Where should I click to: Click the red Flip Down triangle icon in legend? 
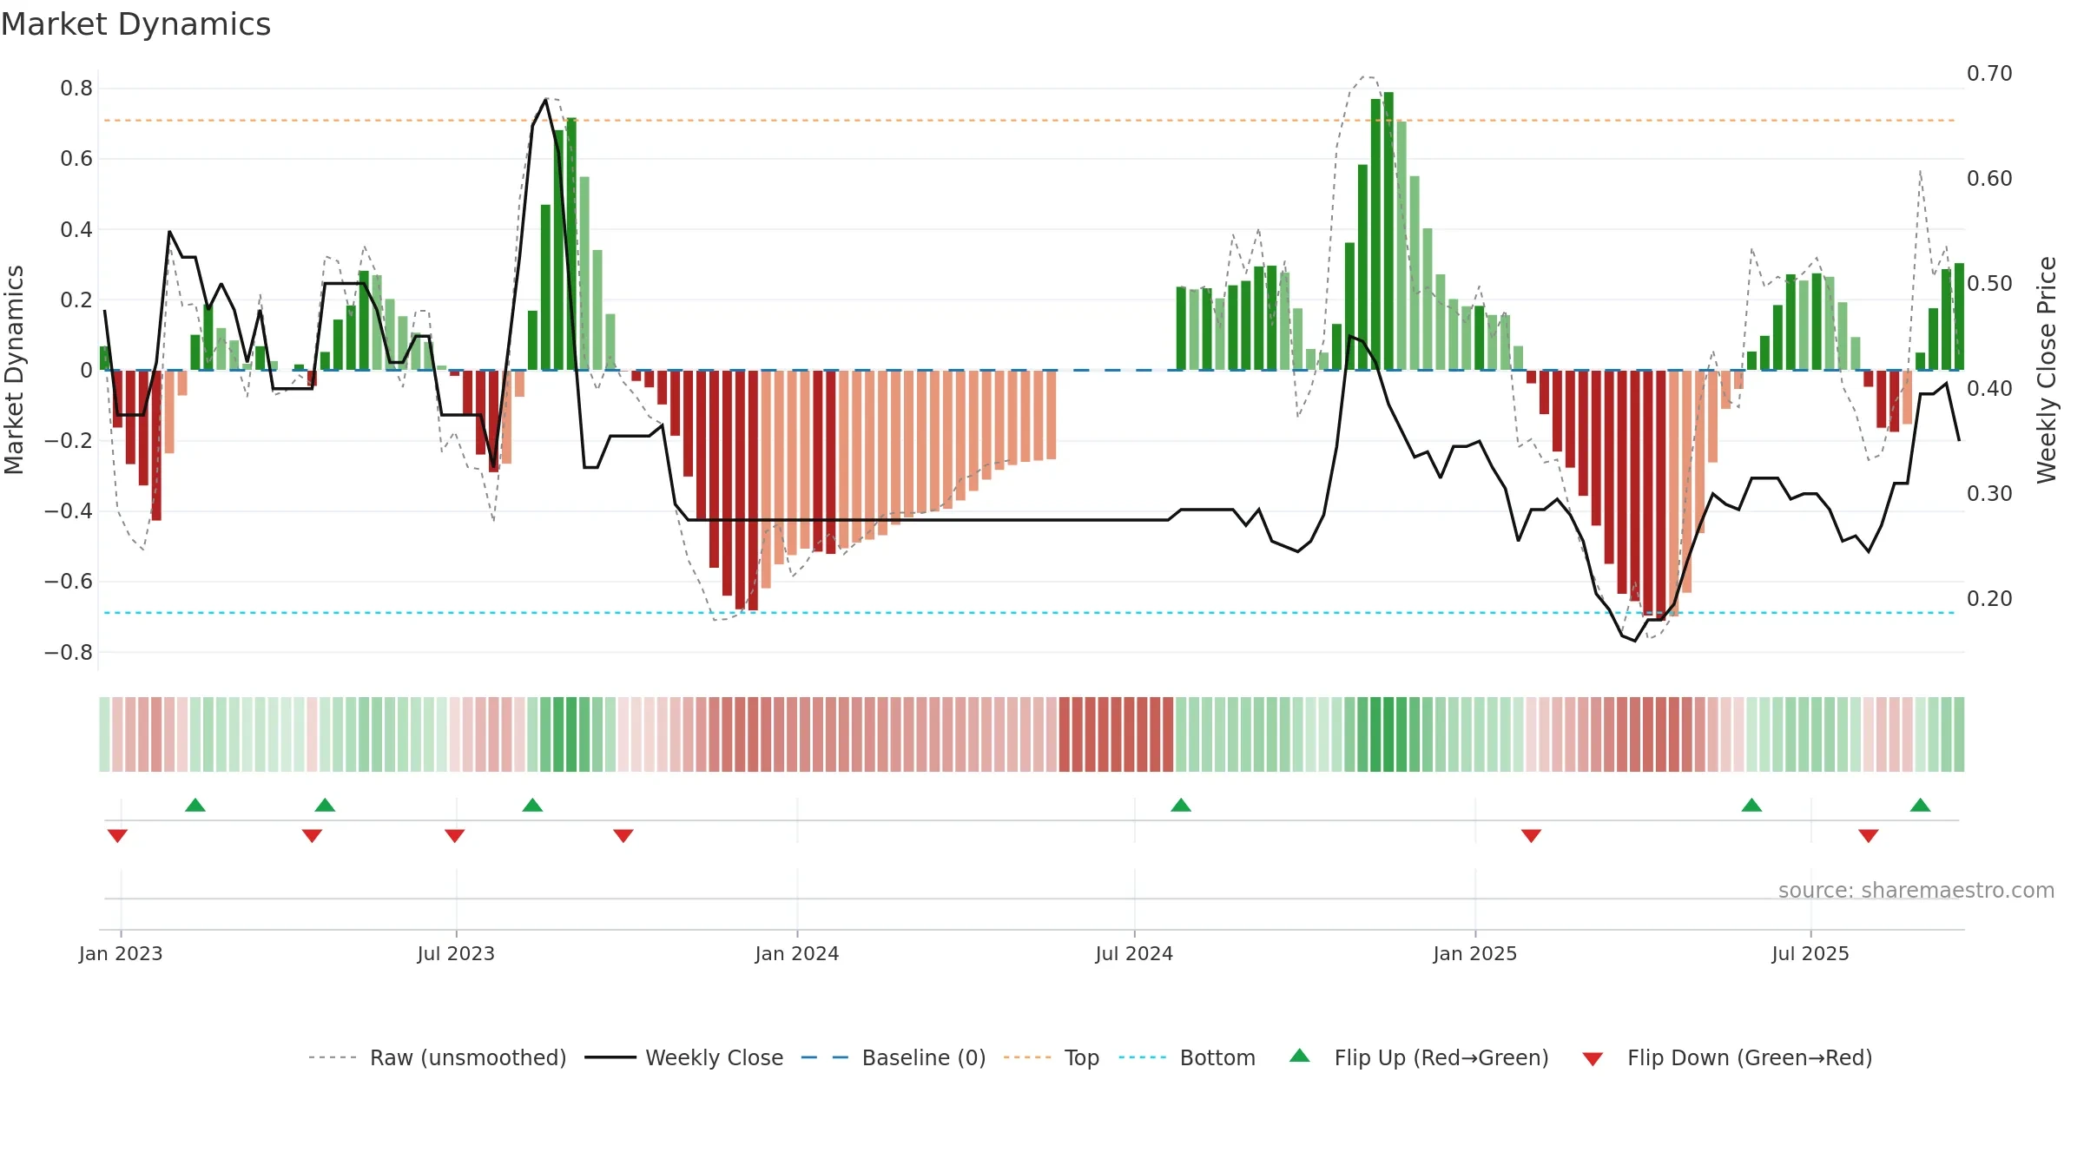click(x=1593, y=1059)
